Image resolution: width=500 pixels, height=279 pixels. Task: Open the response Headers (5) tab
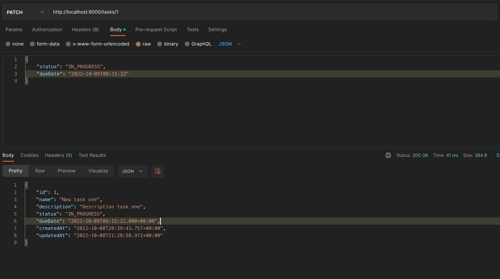pyautogui.click(x=58, y=155)
